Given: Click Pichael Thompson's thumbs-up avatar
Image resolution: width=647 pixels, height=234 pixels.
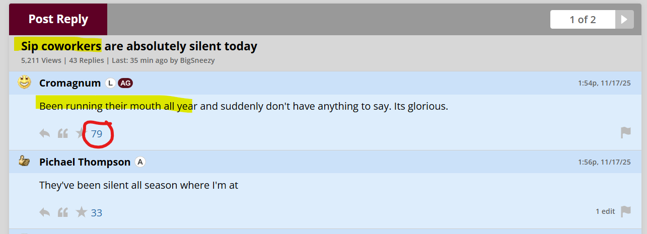Looking at the screenshot, I should tap(24, 162).
